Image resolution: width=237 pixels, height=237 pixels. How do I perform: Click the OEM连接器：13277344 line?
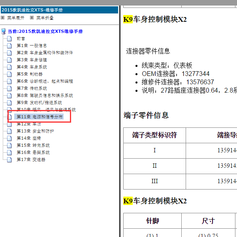coord(175,74)
